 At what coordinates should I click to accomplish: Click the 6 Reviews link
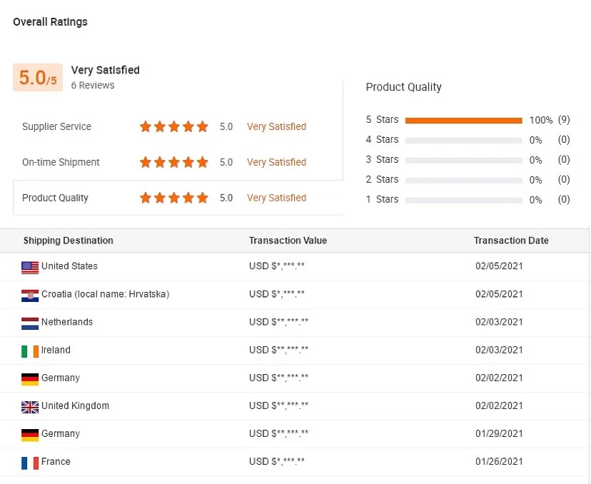tap(93, 86)
